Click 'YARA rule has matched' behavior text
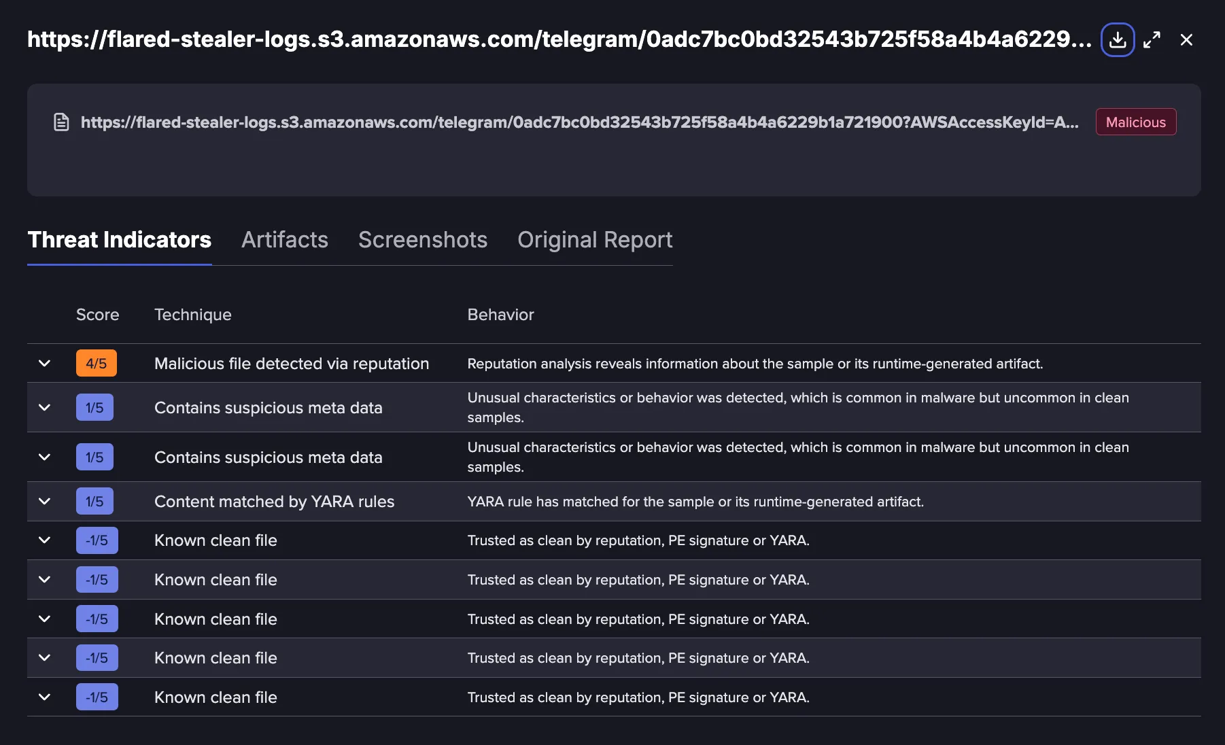This screenshot has height=745, width=1225. 695,502
